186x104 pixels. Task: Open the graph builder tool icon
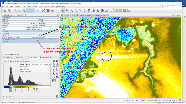point(43,11)
